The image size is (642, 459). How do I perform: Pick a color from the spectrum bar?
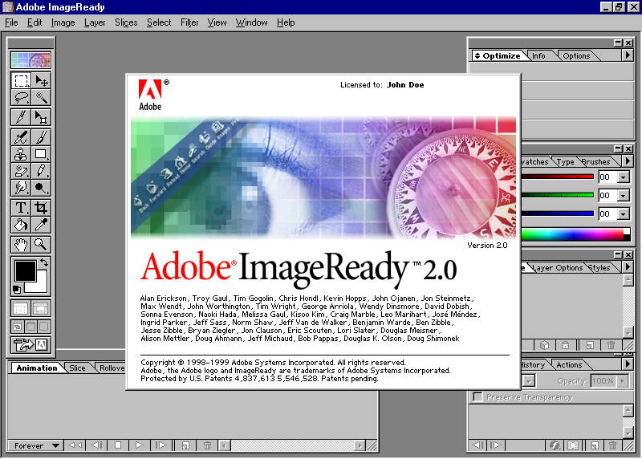[x=570, y=234]
